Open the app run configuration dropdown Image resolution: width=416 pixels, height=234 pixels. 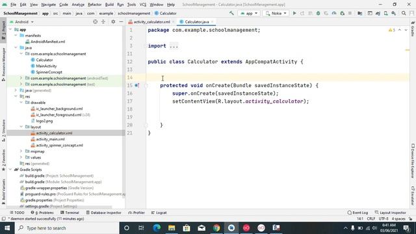[249, 13]
